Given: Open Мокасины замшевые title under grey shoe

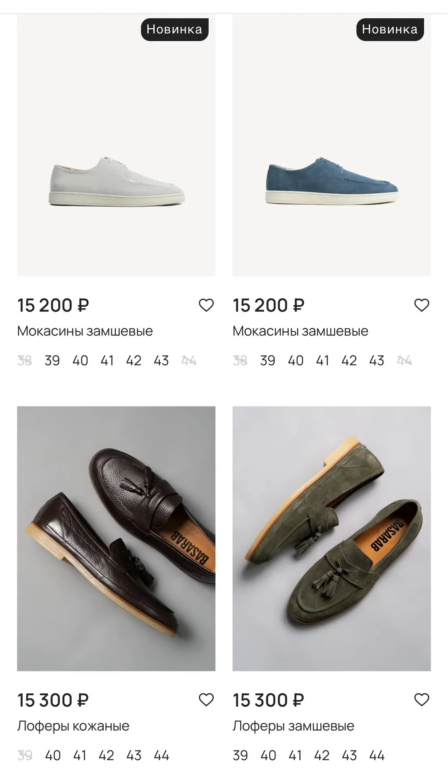Looking at the screenshot, I should [x=85, y=331].
